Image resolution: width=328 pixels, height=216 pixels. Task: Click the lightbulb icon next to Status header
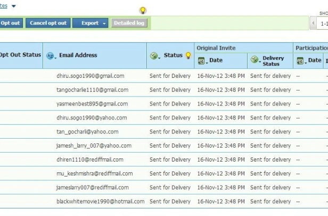pyautogui.click(x=188, y=55)
